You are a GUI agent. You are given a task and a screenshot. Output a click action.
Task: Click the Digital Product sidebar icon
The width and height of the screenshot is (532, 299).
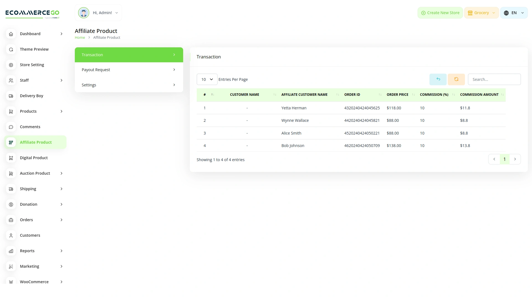click(11, 158)
